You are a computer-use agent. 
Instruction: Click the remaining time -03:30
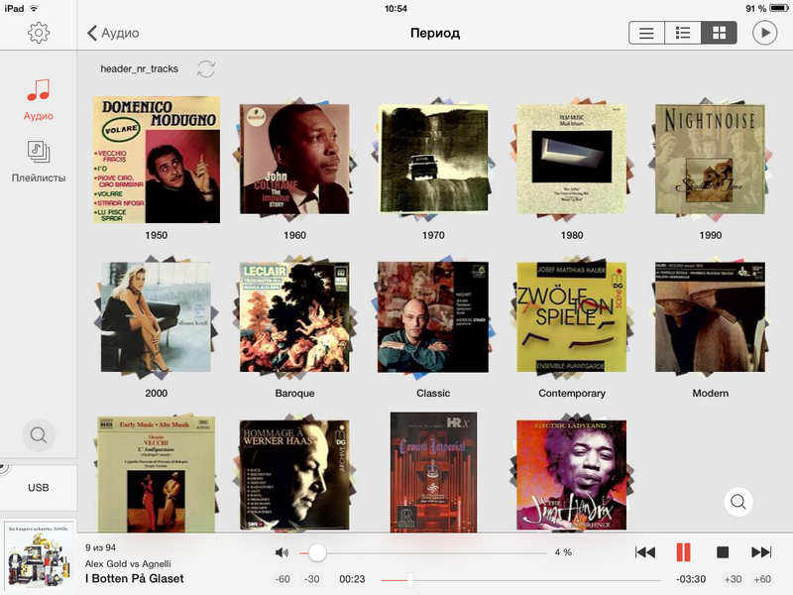click(691, 579)
